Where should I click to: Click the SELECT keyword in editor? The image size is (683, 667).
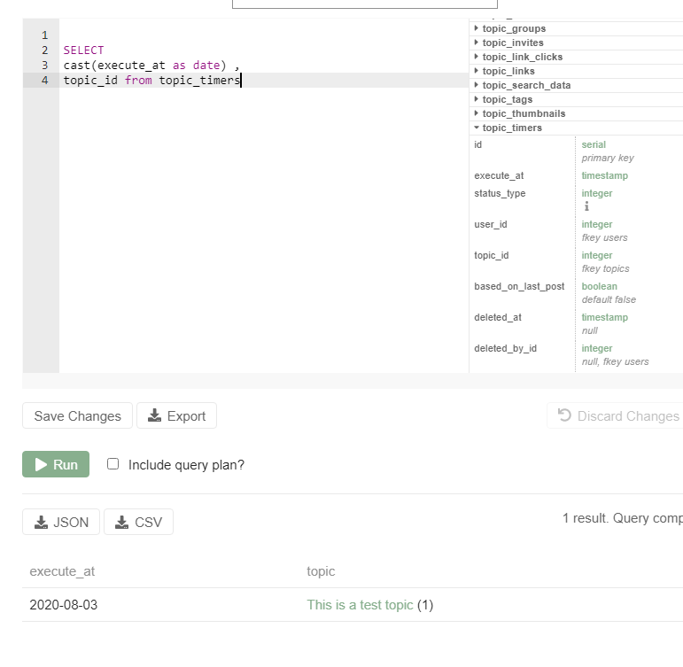click(x=83, y=50)
